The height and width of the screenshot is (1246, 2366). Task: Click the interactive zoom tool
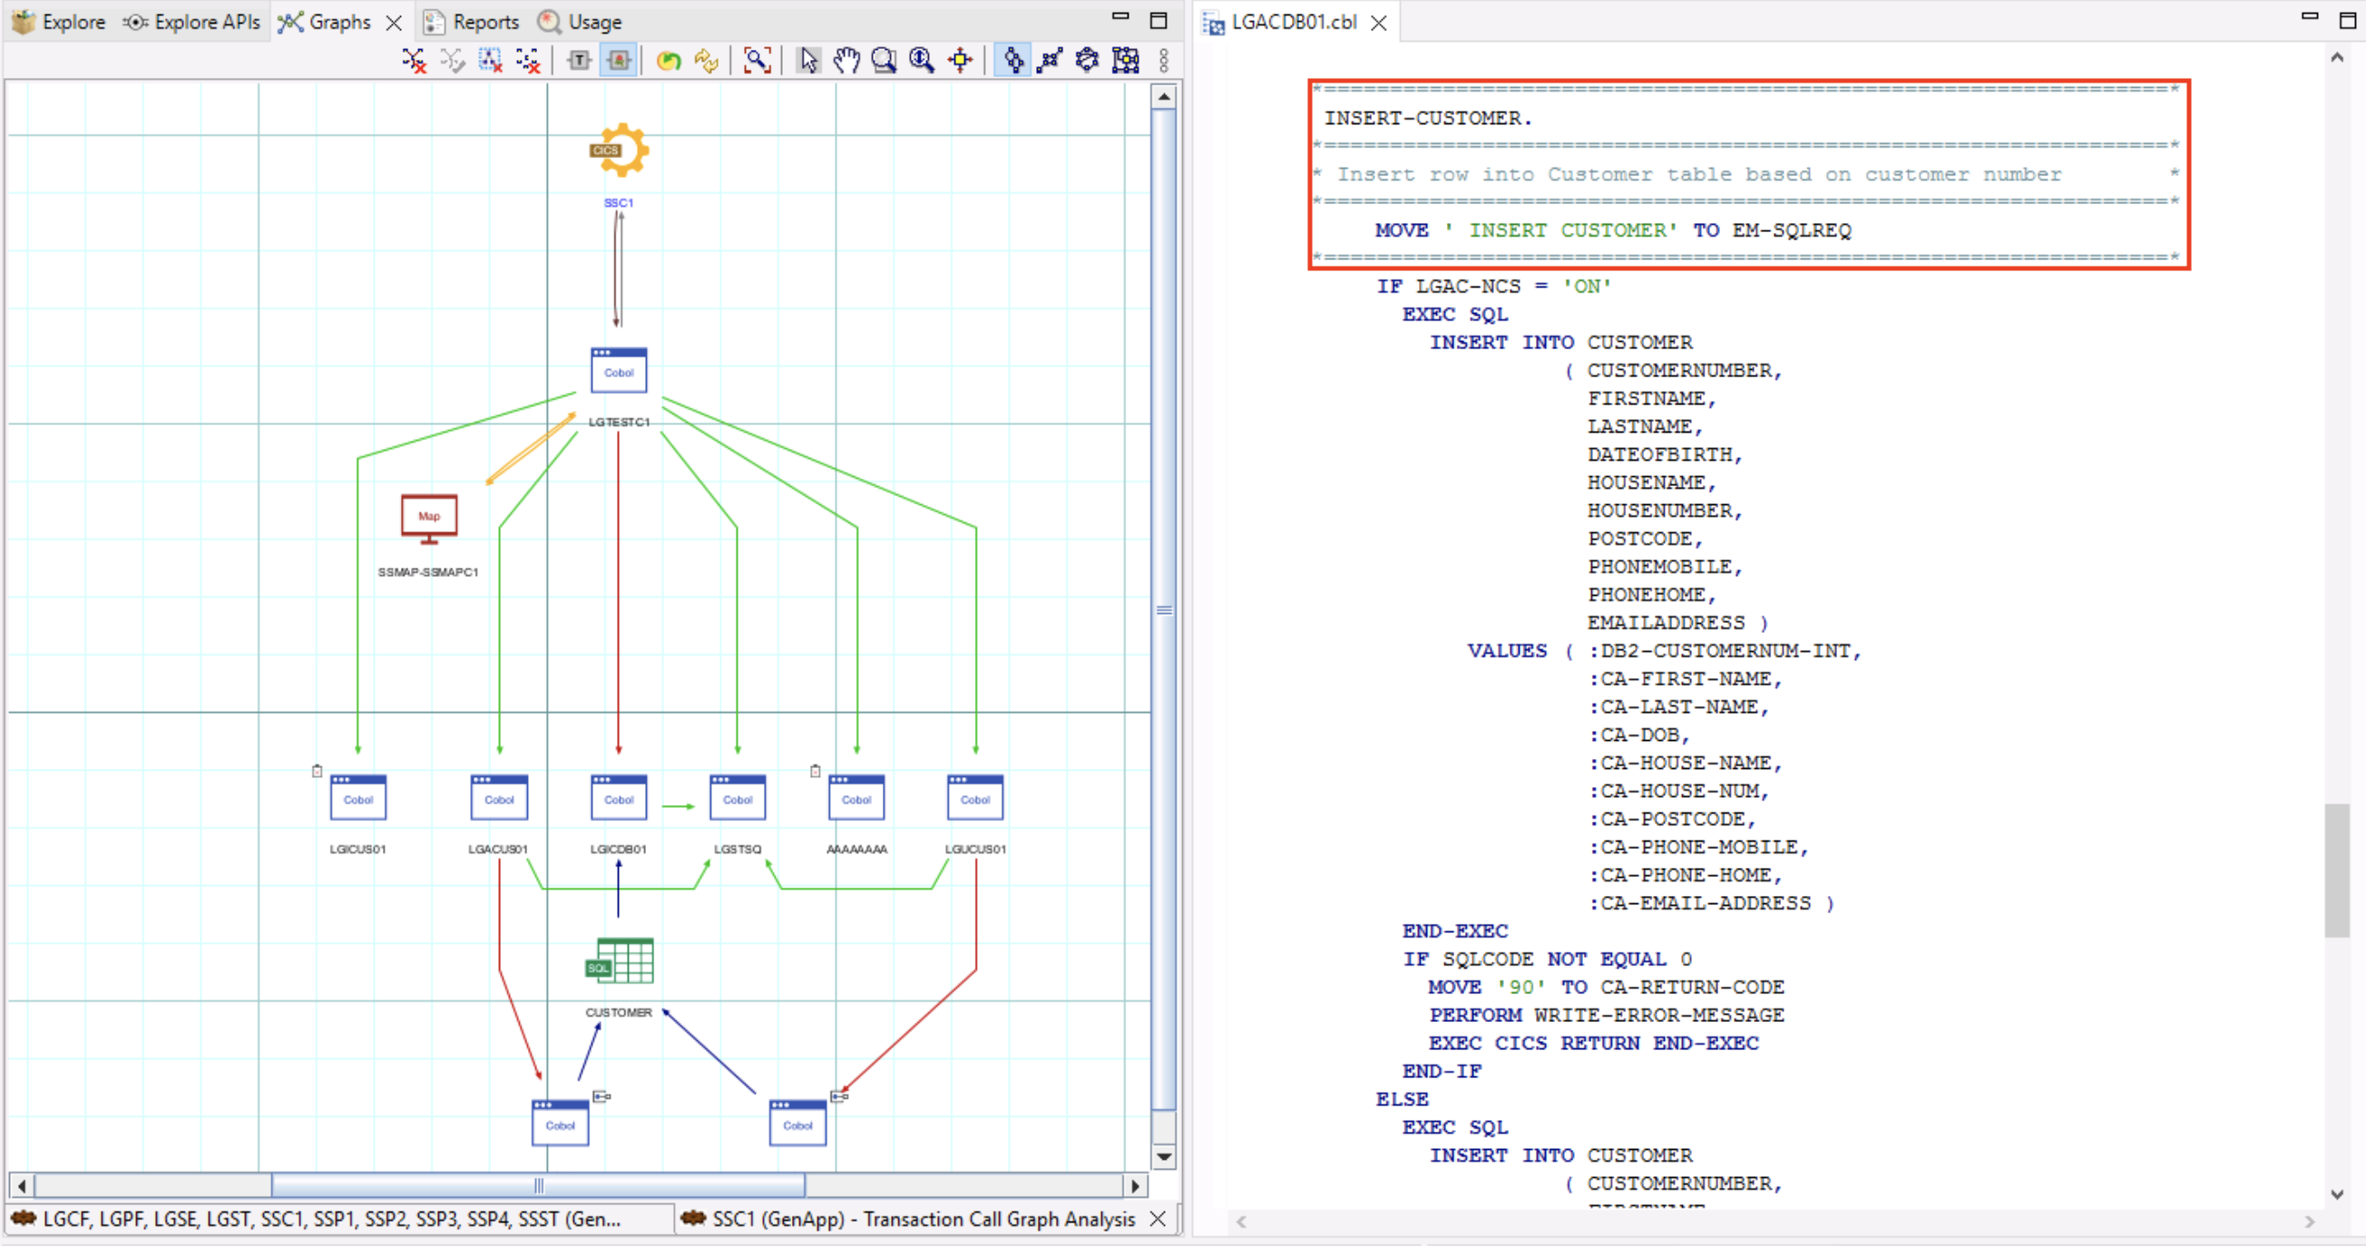921,61
